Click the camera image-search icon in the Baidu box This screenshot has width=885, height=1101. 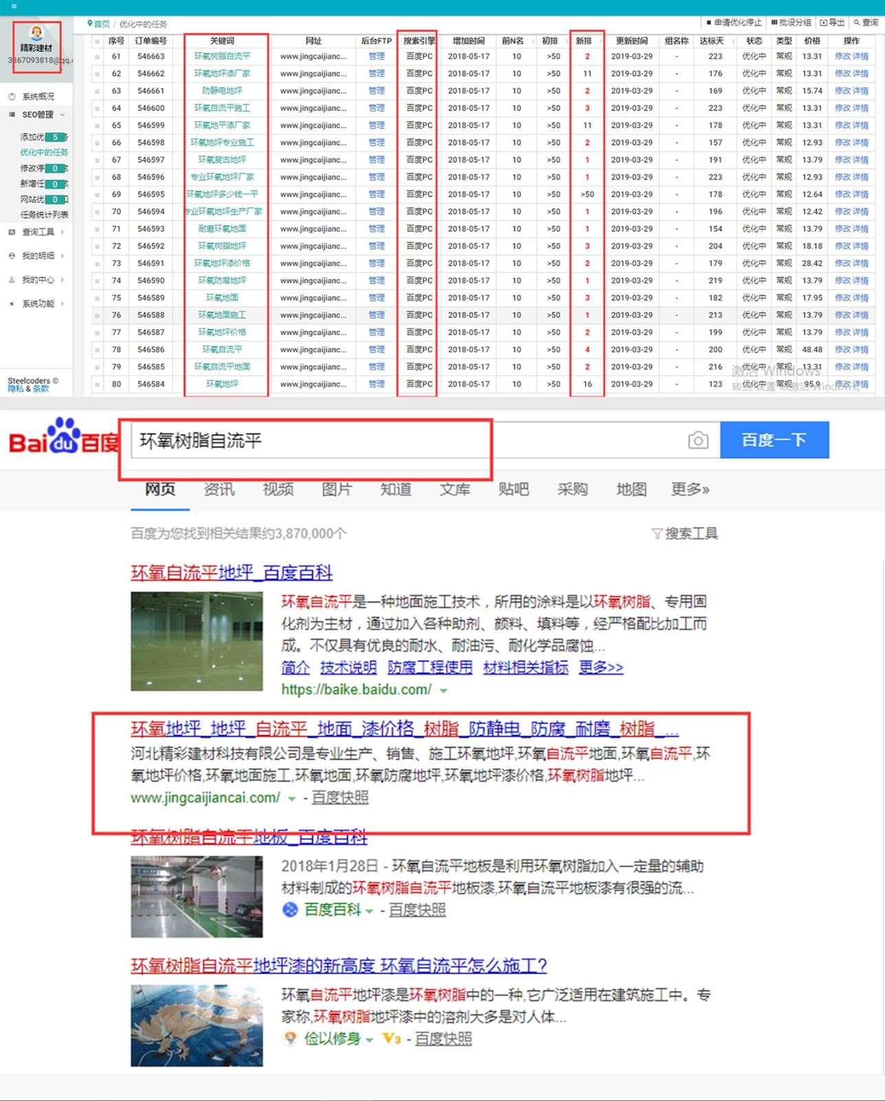pyautogui.click(x=698, y=440)
